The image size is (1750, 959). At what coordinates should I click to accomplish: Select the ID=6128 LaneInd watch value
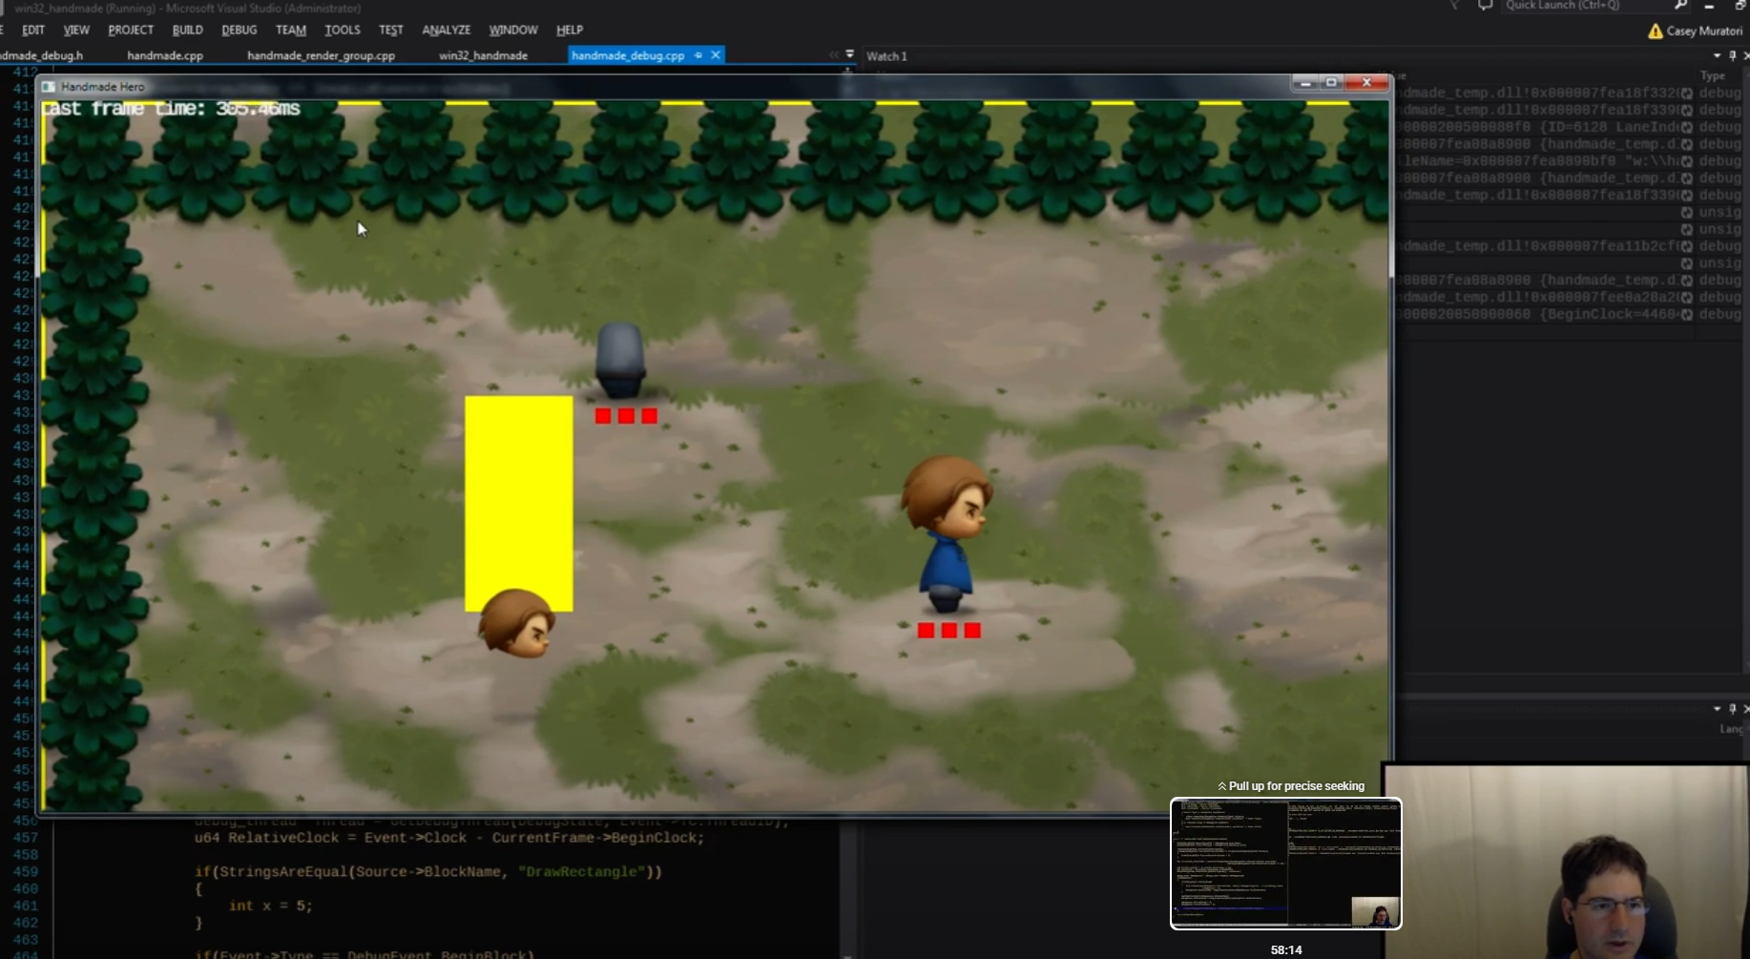click(1536, 127)
